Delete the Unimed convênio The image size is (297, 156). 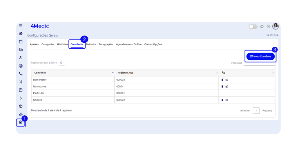click(x=222, y=100)
